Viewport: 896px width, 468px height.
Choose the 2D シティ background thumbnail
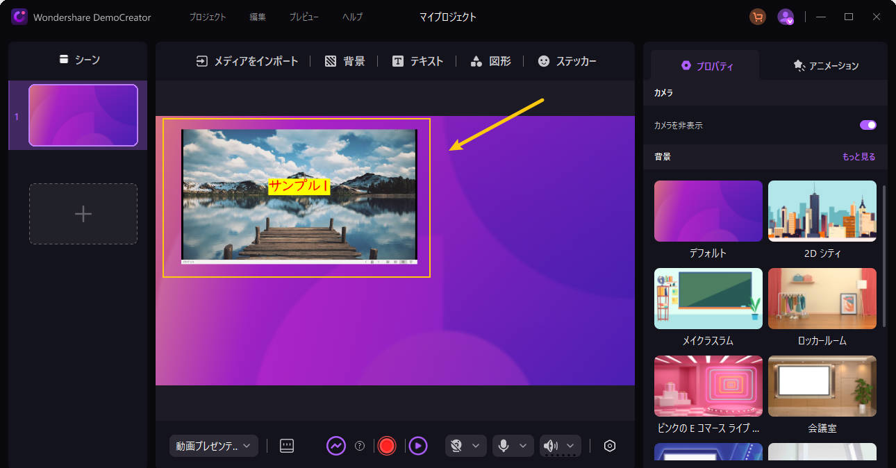pos(822,211)
